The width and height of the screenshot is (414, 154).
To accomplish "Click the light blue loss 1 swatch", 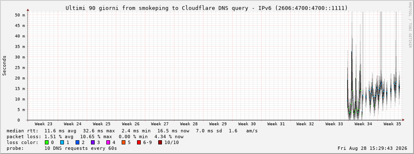I will [x=62, y=142].
